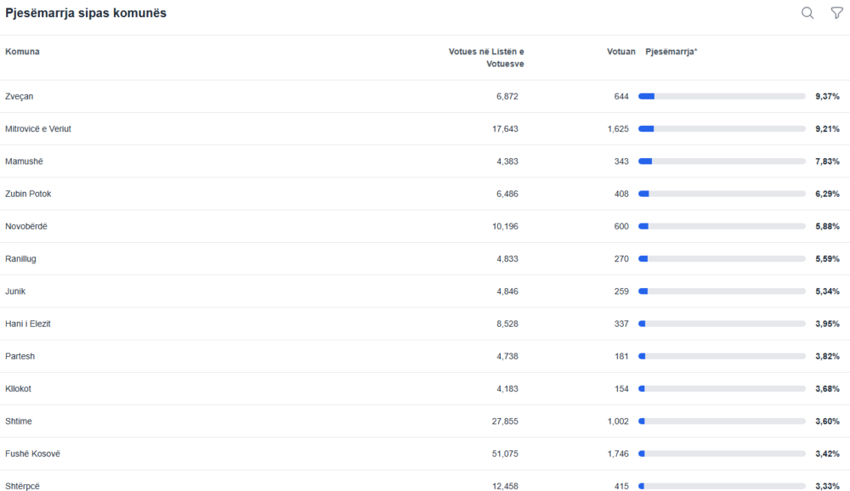Select the Fushë Kosovë row

tap(32, 454)
